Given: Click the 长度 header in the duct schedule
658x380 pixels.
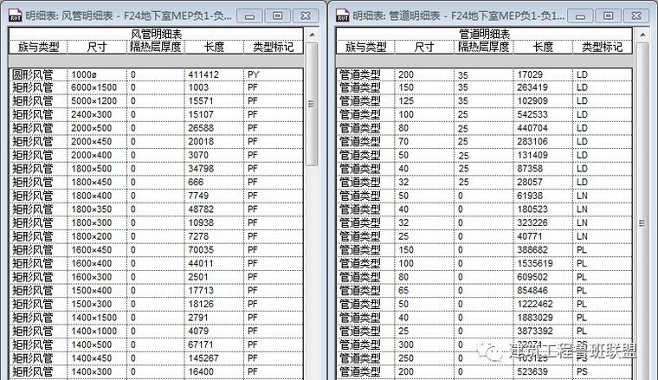Looking at the screenshot, I should point(214,47).
